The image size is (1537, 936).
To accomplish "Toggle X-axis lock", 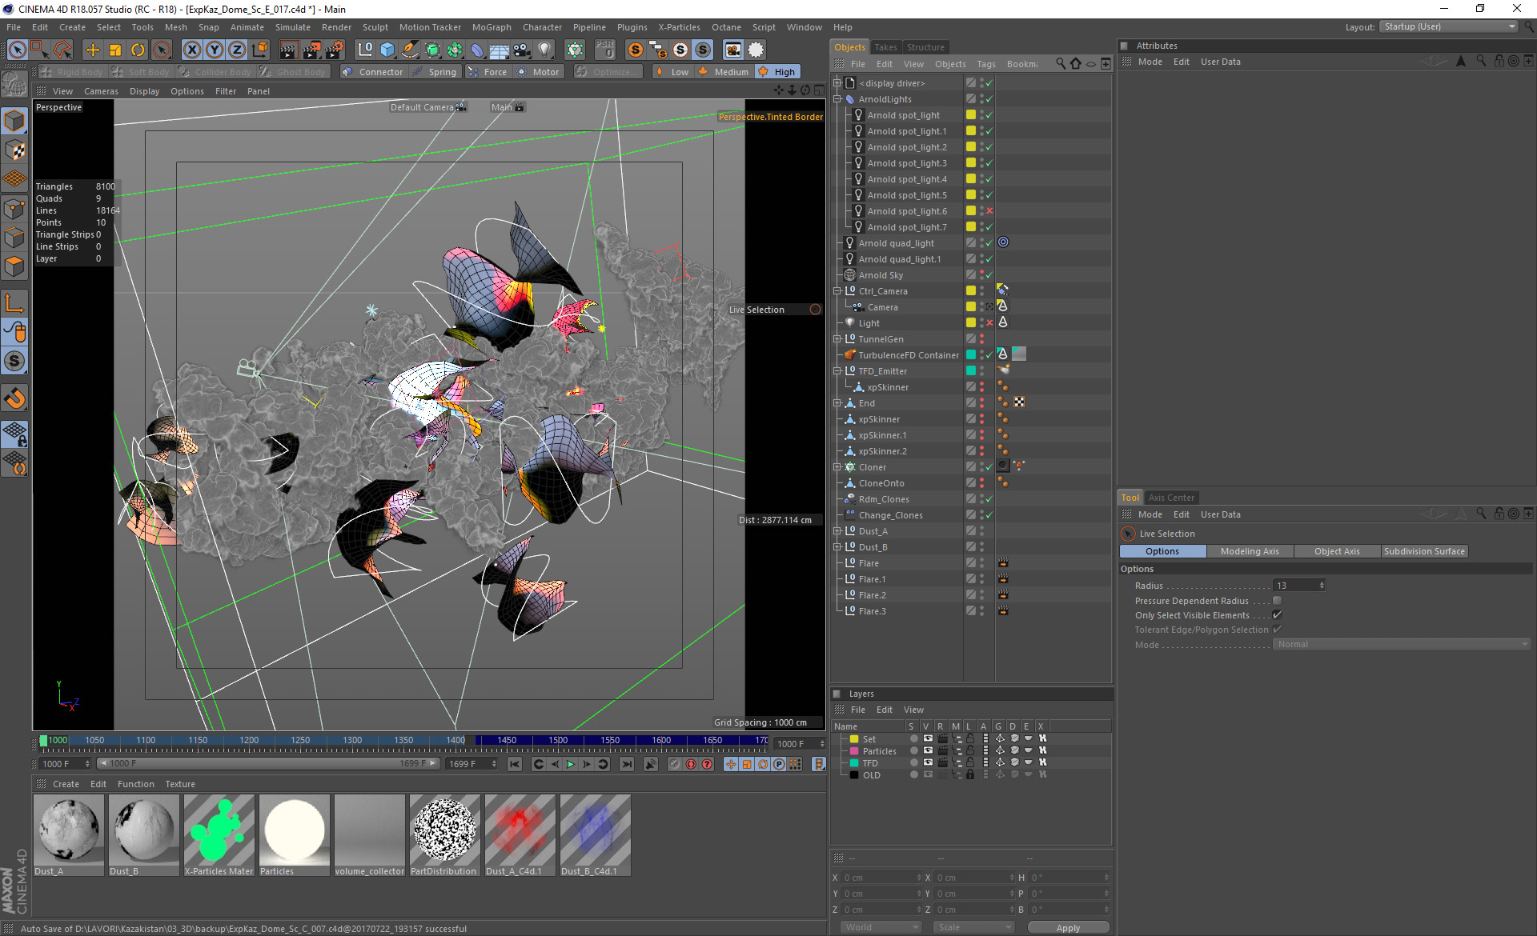I will pos(192,50).
